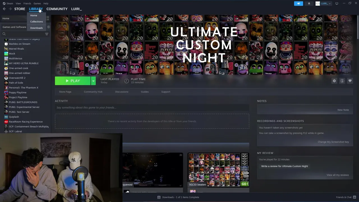The height and width of the screenshot is (202, 359).
Task: Select PUBG: BATTLEGROUNDS in list
Action: 23,102
